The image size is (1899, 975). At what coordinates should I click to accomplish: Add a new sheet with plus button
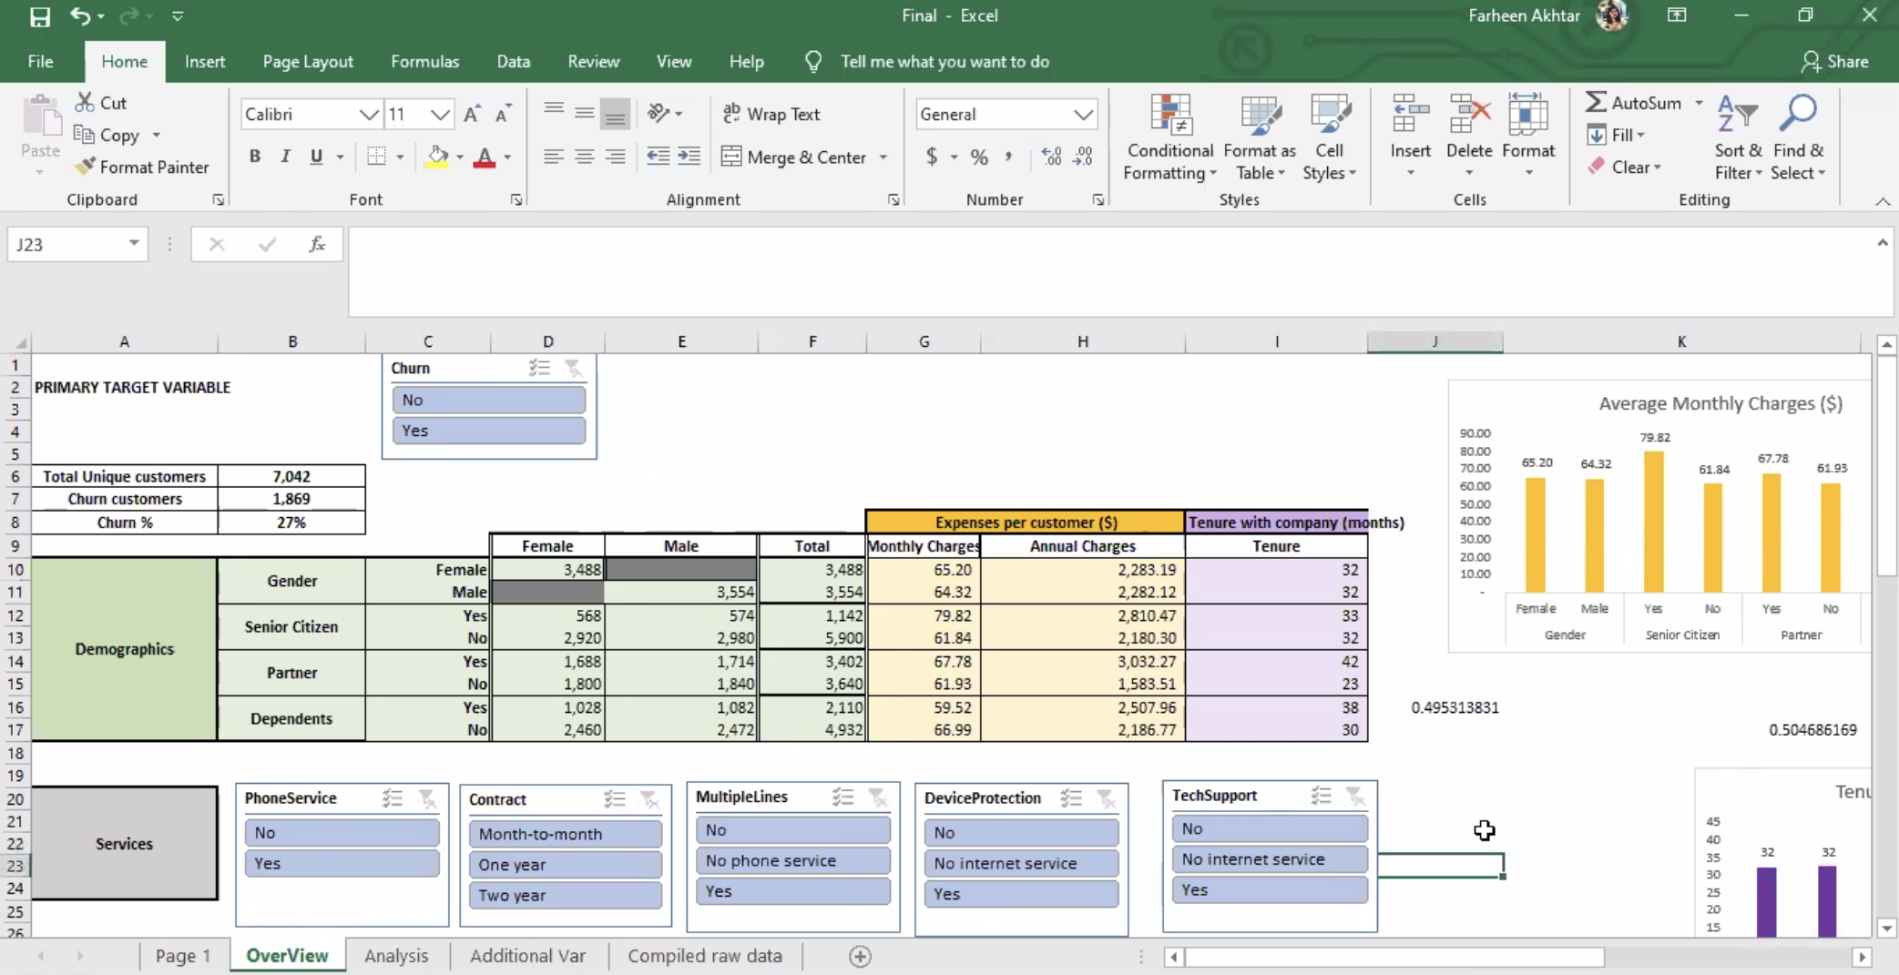860,956
